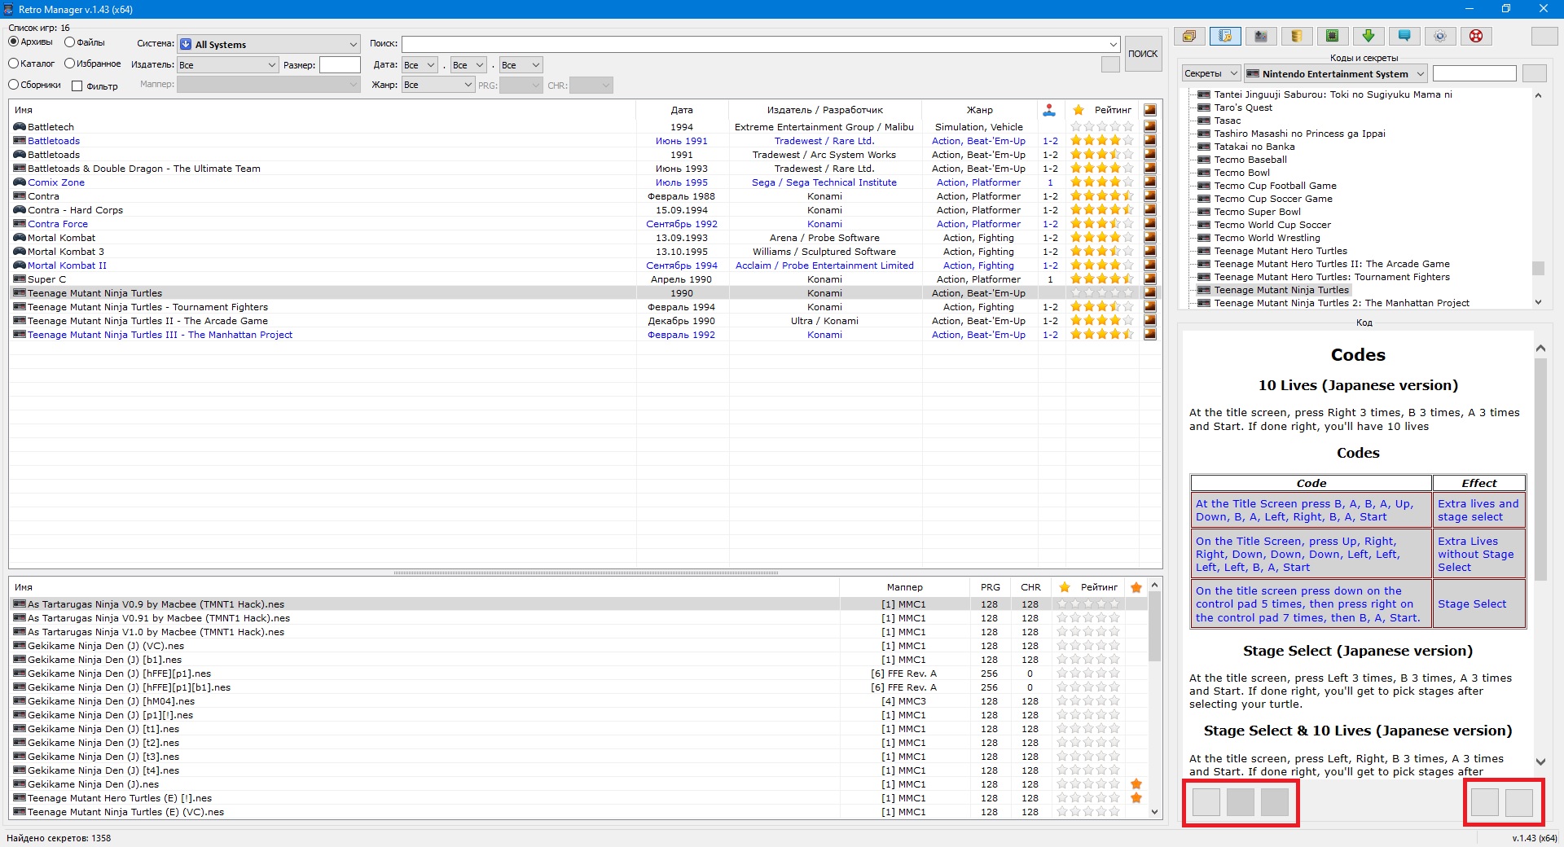This screenshot has height=847, width=1564.
Task: Open the gamepad emulators toolbar icon
Action: (x=1261, y=36)
